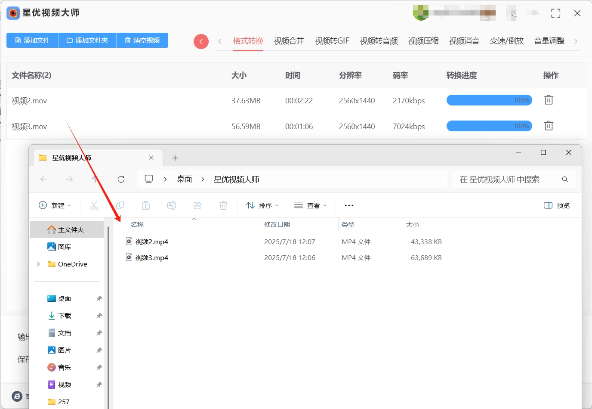592x409 pixels.
Task: Open the more options ellipsis menu
Action: (349, 205)
